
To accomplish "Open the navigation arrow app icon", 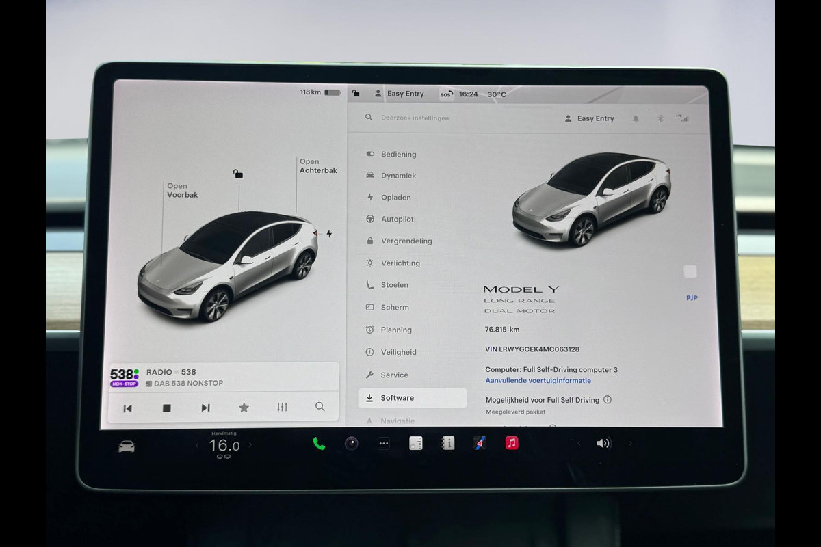I will 480,443.
